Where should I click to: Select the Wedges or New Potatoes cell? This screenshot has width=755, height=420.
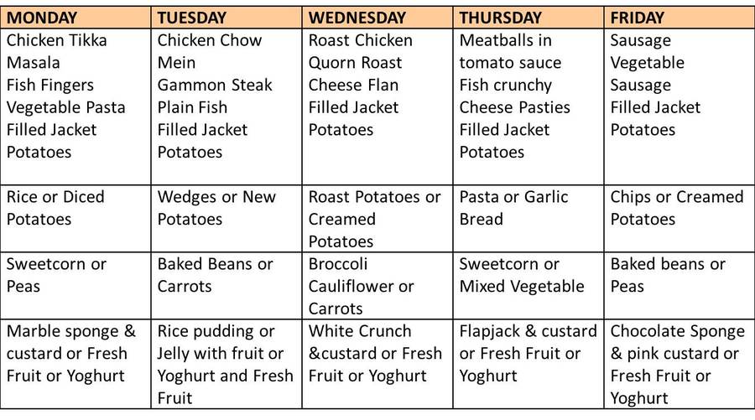pos(226,219)
